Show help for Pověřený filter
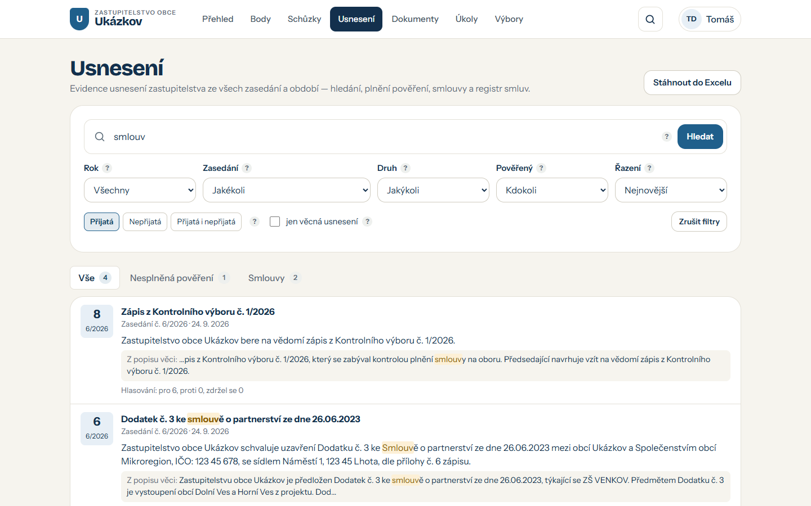 (541, 168)
